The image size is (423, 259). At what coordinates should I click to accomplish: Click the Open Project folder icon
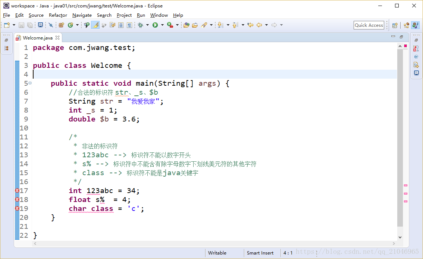click(186, 25)
